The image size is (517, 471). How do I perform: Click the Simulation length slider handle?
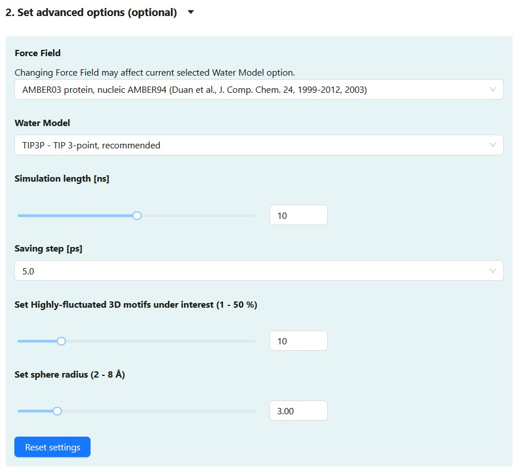137,215
